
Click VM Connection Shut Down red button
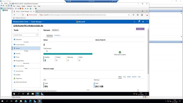[20, 9]
